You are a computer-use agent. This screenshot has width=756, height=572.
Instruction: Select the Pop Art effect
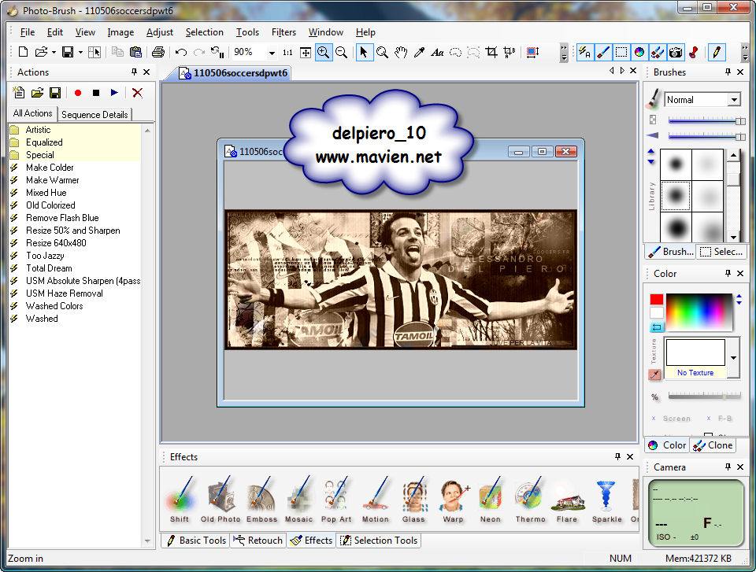(336, 499)
